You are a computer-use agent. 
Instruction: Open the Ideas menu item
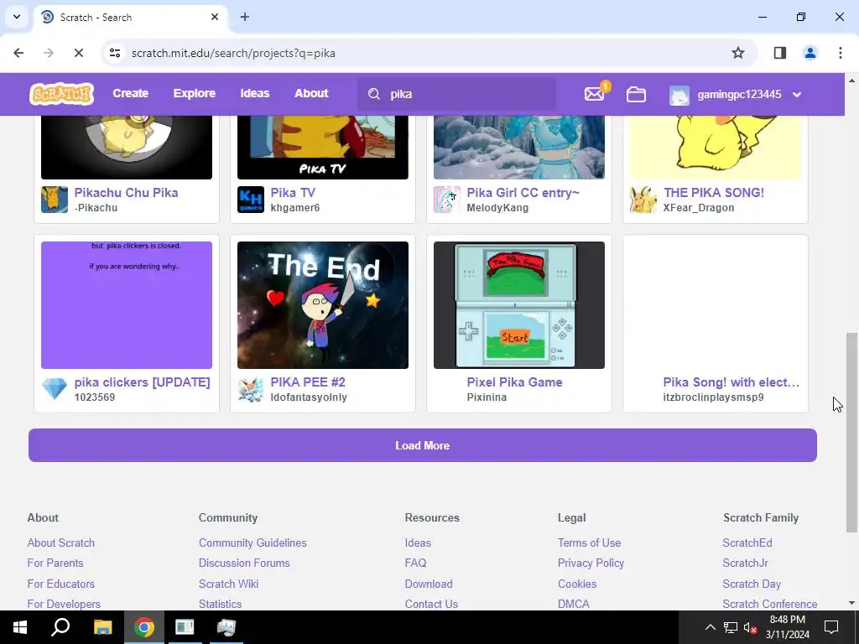(255, 94)
